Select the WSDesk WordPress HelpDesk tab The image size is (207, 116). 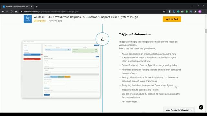[x=17, y=7]
